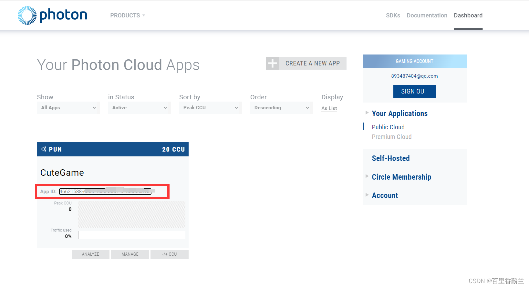Viewport: 529px width, 287px height.
Task: Click the Peak CCU chart area
Action: tap(132, 214)
